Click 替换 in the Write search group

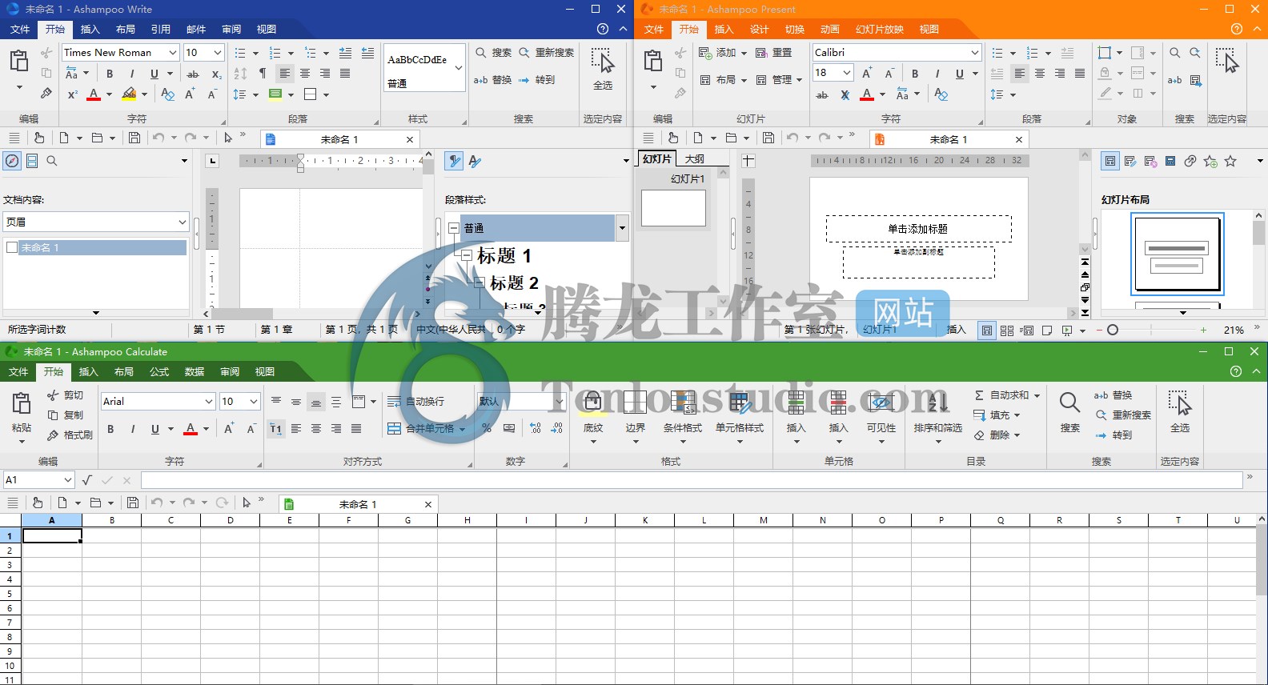click(x=492, y=80)
